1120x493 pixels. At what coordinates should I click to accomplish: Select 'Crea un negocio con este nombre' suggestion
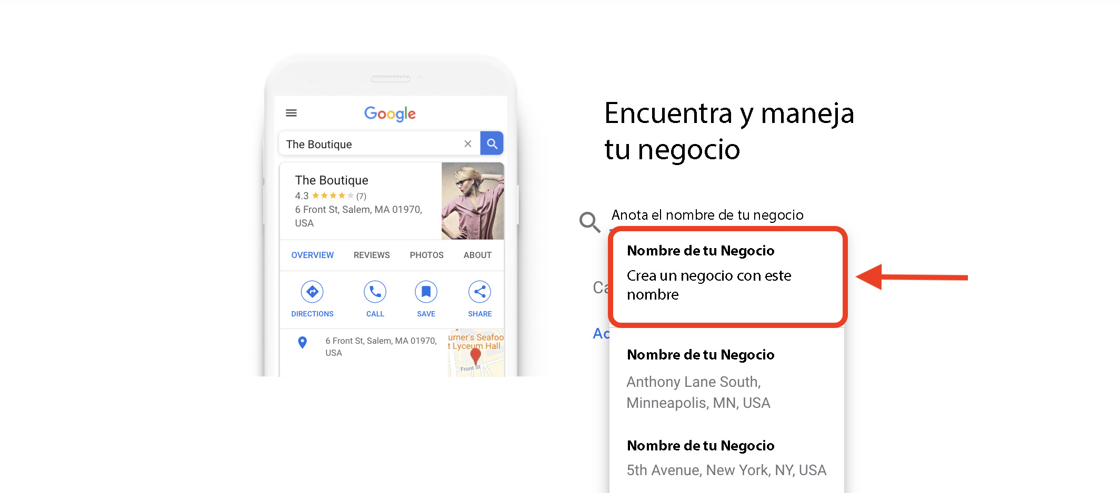click(727, 277)
